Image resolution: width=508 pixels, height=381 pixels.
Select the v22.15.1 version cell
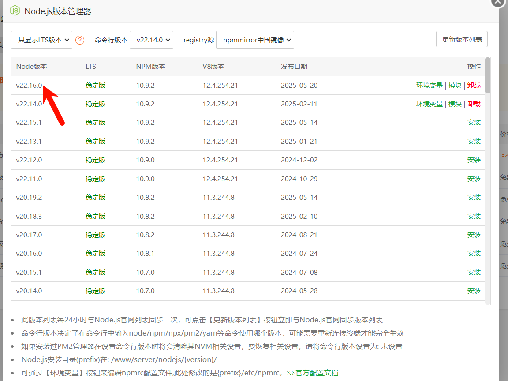pos(29,123)
